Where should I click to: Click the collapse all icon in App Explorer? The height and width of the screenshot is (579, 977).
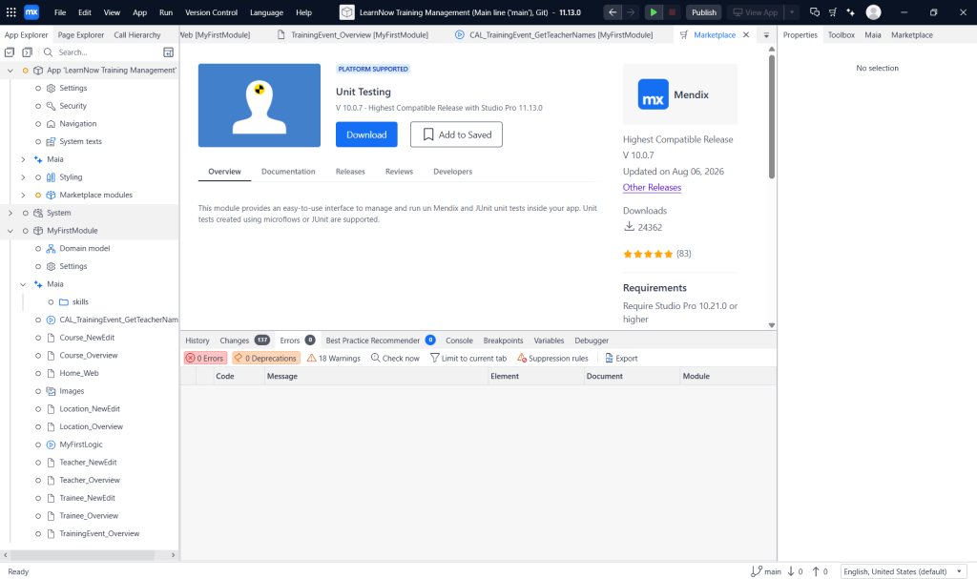[x=28, y=52]
